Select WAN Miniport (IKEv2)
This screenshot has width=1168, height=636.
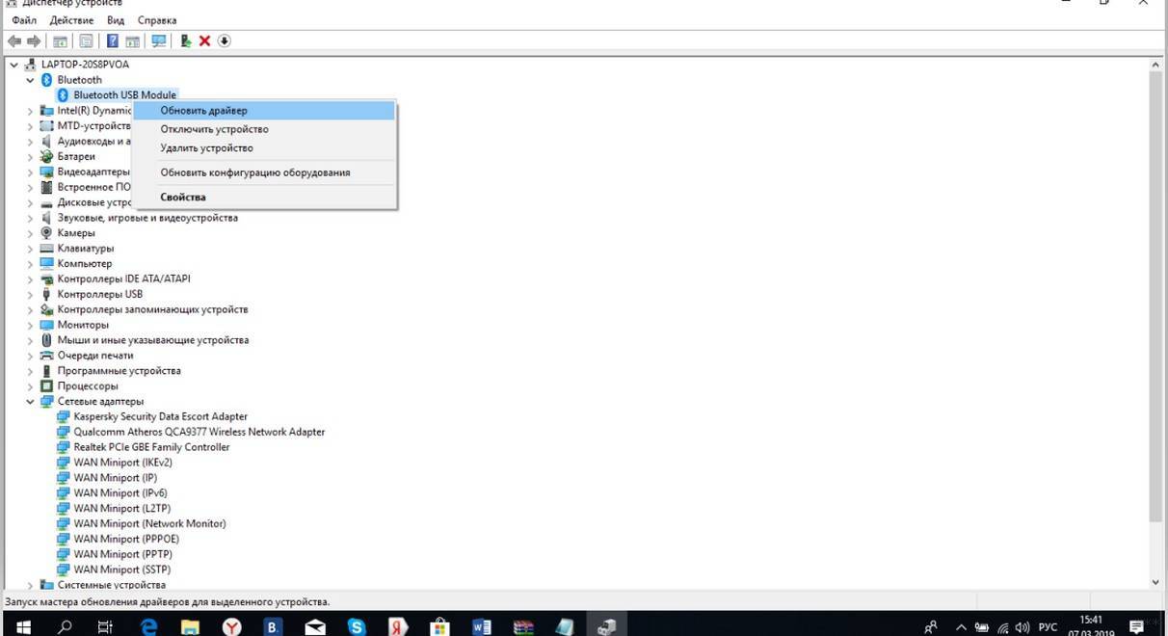[121, 463]
